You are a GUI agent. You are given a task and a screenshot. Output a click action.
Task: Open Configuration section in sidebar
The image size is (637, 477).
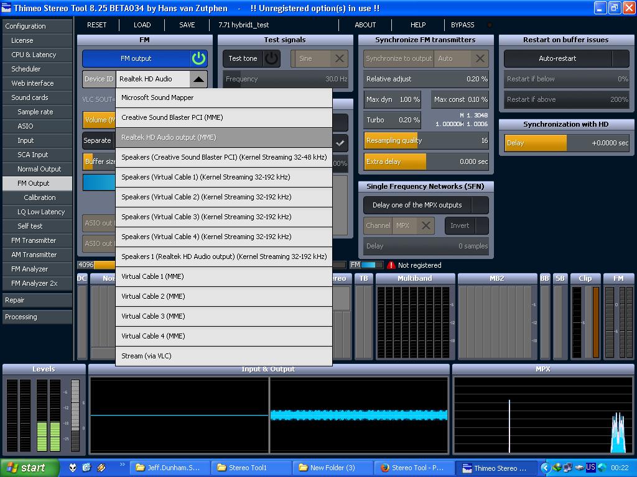(37, 26)
